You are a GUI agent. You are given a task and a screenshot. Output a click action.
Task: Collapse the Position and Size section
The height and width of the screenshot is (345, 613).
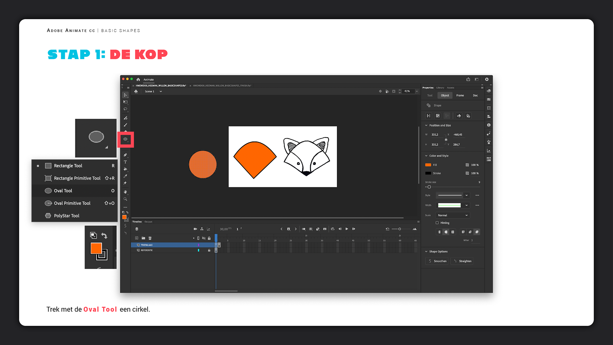426,125
